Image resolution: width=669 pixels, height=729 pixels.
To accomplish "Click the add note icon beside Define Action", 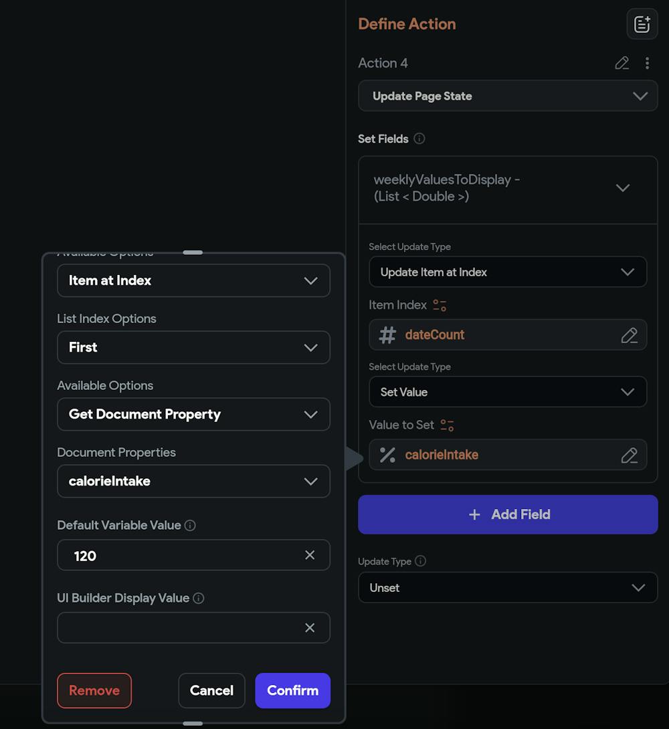I will click(642, 25).
